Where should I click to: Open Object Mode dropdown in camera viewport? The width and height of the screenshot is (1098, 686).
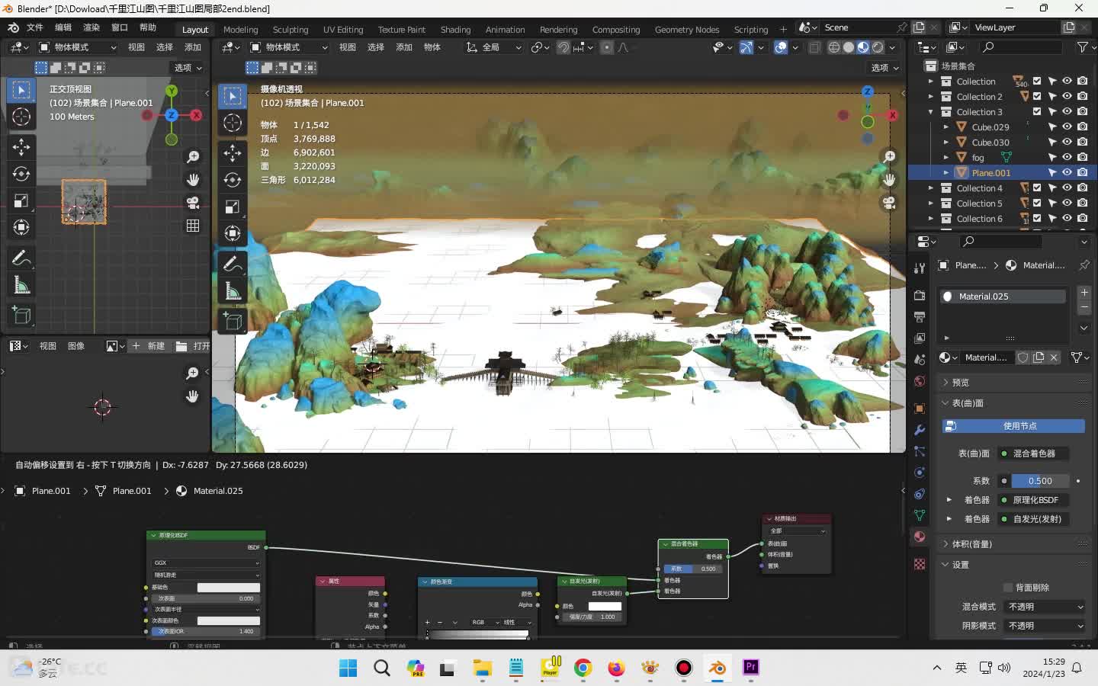coord(289,47)
